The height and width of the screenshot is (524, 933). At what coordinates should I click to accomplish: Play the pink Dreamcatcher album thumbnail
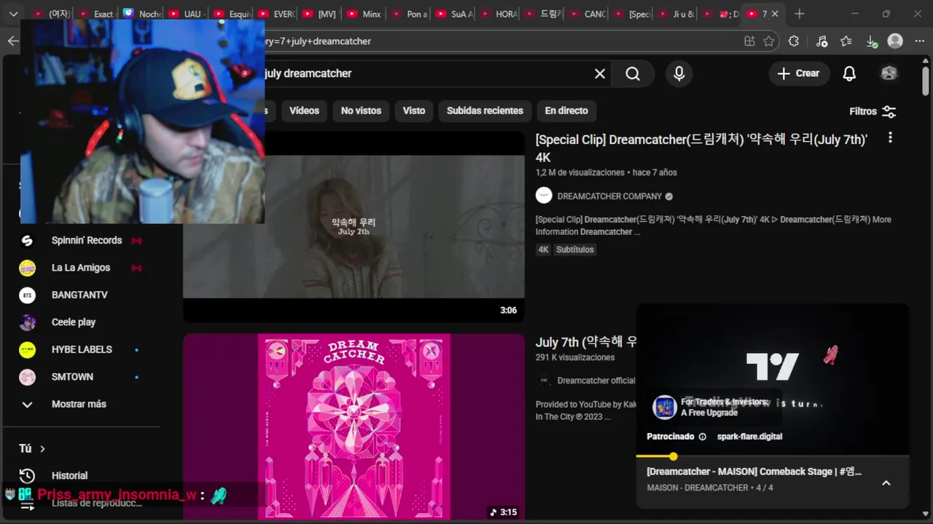(x=354, y=426)
